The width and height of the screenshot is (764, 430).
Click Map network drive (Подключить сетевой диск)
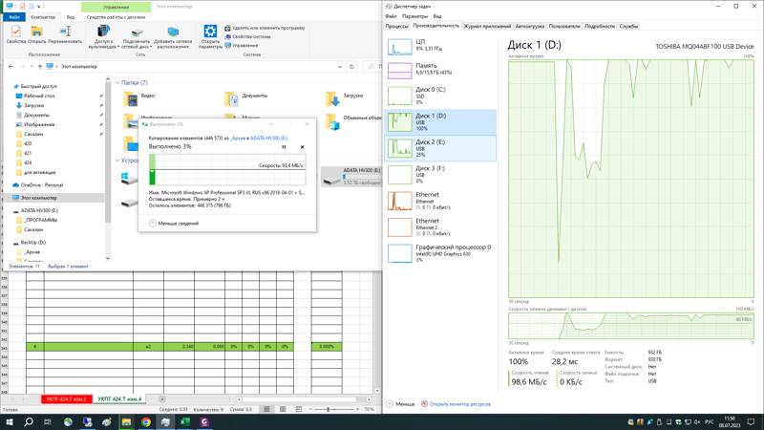point(137,34)
